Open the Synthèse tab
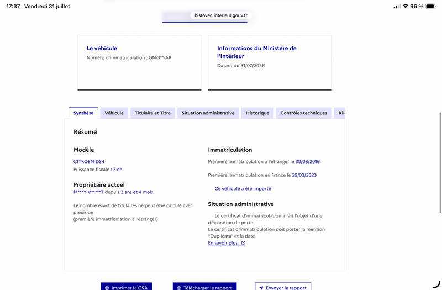 [x=83, y=113]
